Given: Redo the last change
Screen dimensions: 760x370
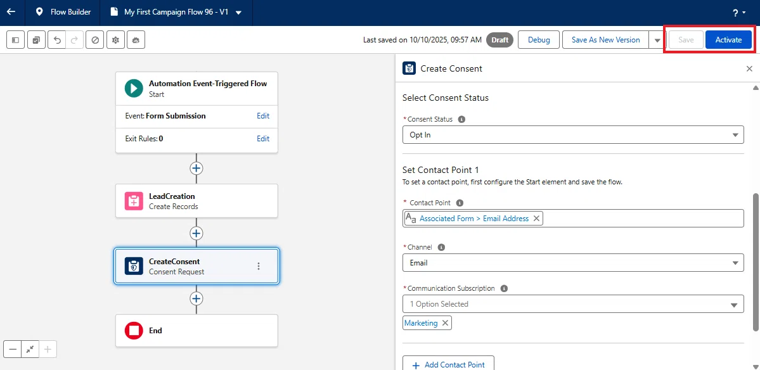Looking at the screenshot, I should click(x=74, y=40).
